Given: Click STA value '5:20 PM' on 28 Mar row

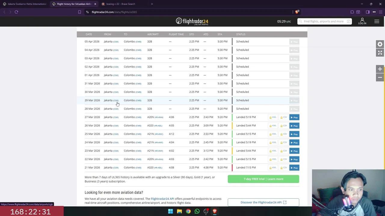Looking at the screenshot, I should [x=223, y=109].
